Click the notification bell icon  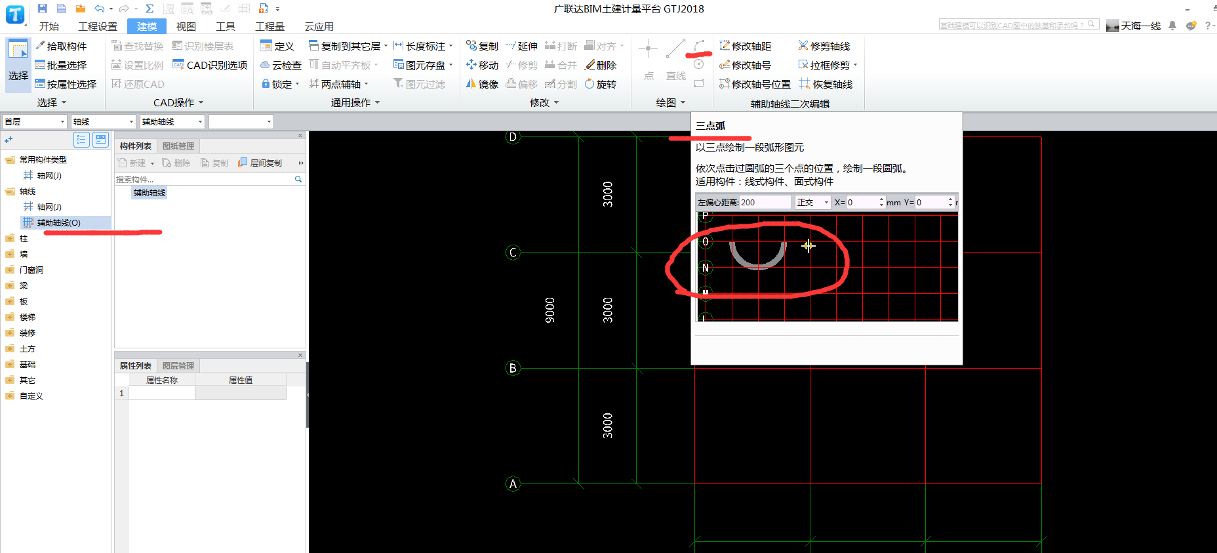(1172, 26)
